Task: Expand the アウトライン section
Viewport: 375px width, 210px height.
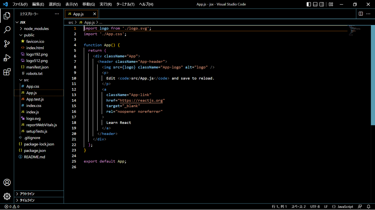Action: pyautogui.click(x=39, y=194)
